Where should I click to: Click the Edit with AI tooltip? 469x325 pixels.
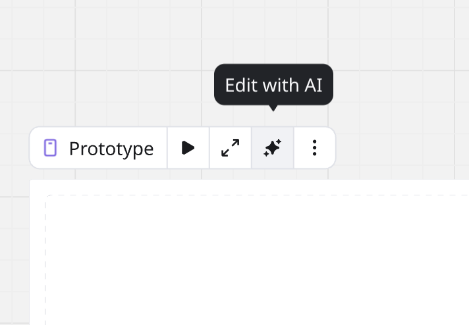click(x=273, y=85)
